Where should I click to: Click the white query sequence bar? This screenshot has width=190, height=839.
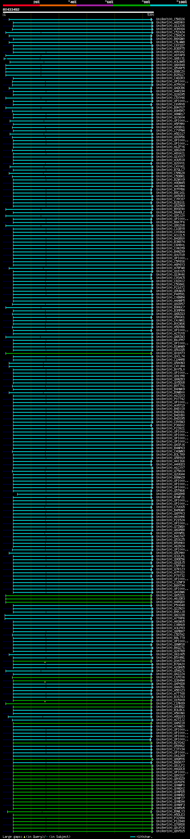[x=78, y=12]
